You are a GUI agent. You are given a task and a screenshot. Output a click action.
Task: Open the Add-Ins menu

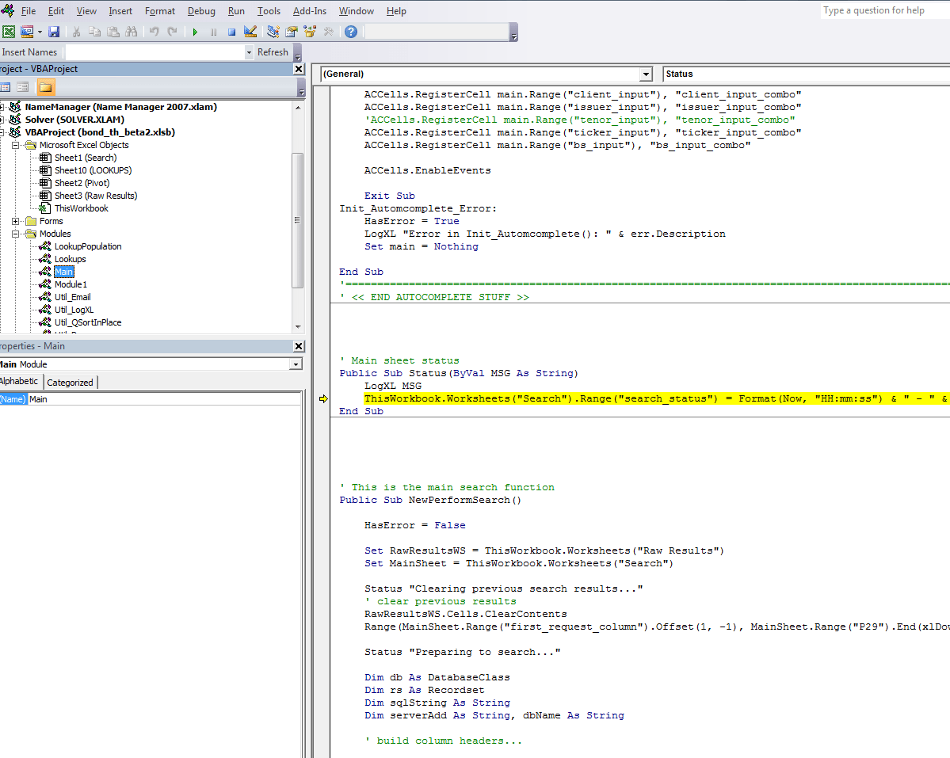[309, 10]
